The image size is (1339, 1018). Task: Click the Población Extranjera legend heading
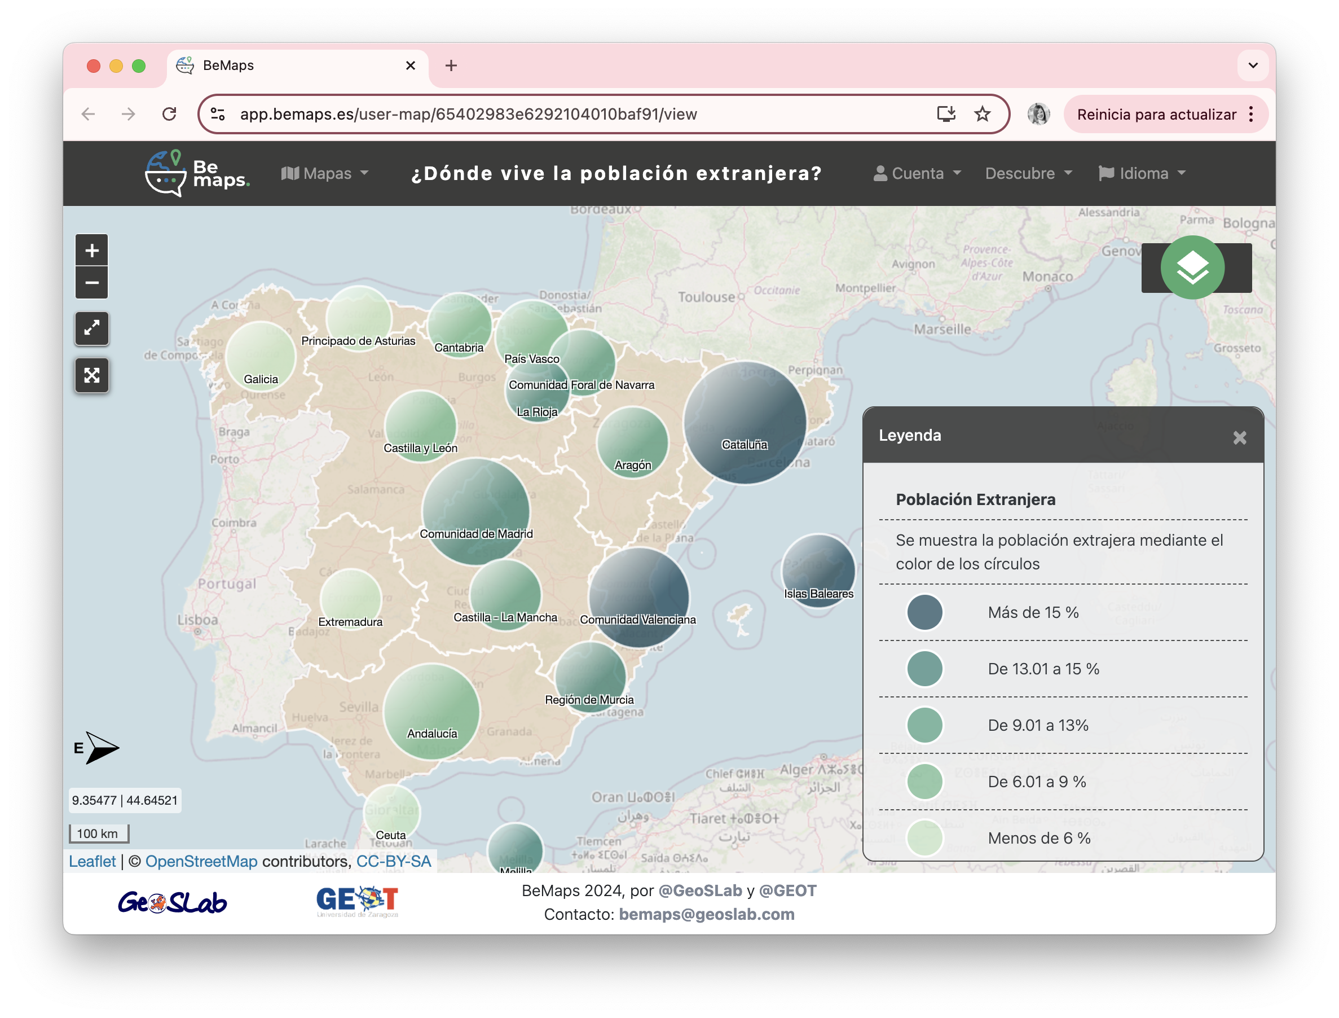tap(975, 500)
